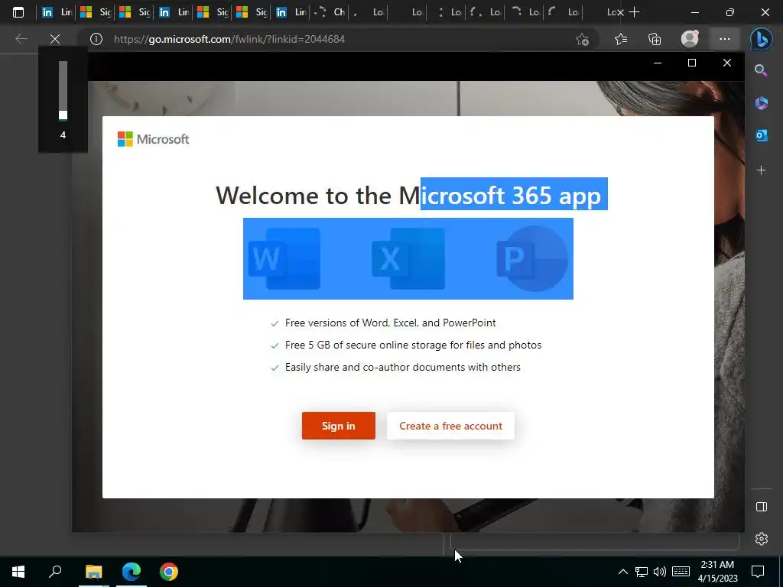Screen dimensions: 783x587
Task: Close the active Lo tab
Action: click(620, 12)
